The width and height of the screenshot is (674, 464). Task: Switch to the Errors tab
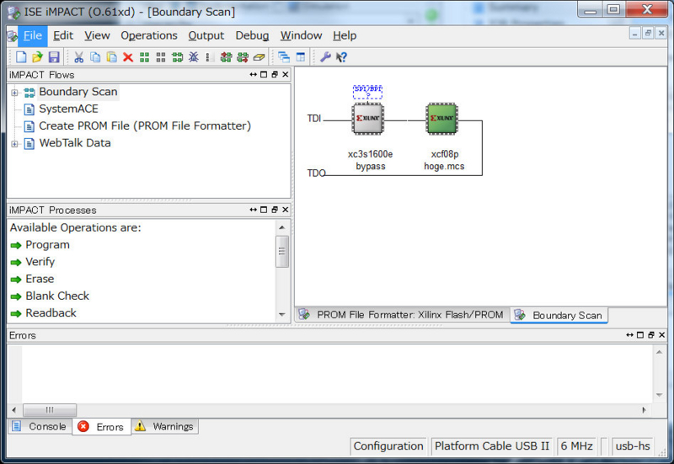click(x=101, y=427)
